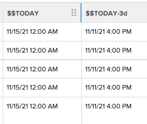Viewport: 147px width, 124px height.
Task: Click partial cell left of first-row $$TODAY value
Action: [x=1, y=32]
